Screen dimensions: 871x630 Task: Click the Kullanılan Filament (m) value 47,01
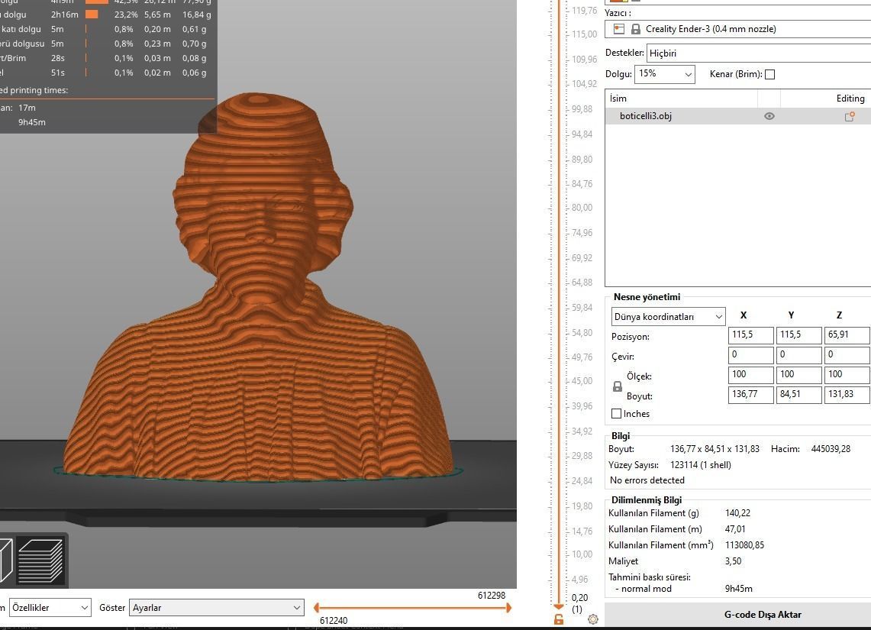click(x=735, y=529)
